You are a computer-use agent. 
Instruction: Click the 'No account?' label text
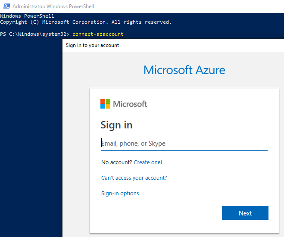[116, 162]
